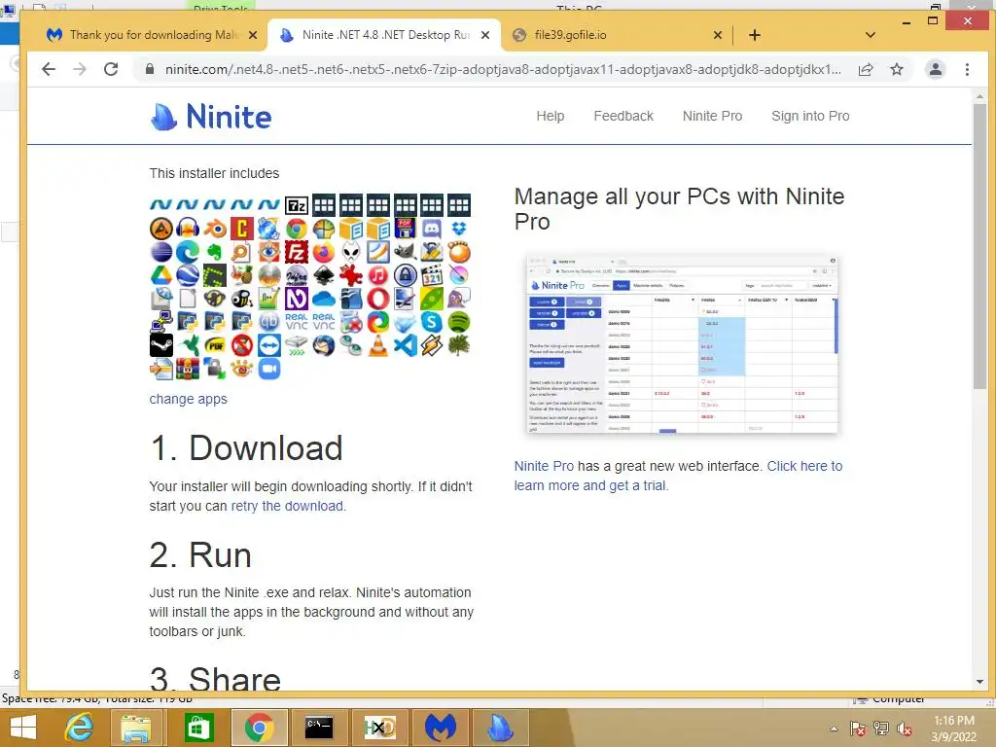Close the Malwarebytes tab

point(253,35)
